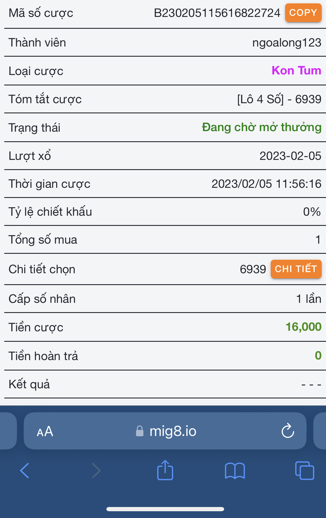Tap the username ngoalong123
The height and width of the screenshot is (518, 326).
pyautogui.click(x=286, y=43)
